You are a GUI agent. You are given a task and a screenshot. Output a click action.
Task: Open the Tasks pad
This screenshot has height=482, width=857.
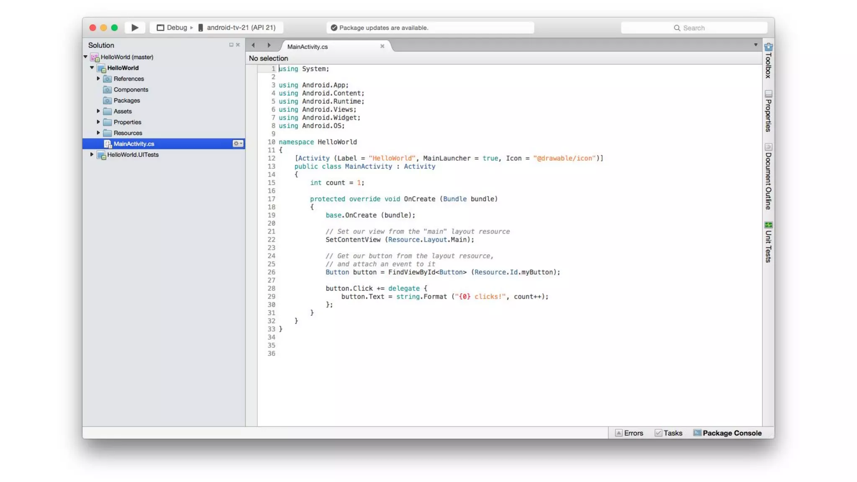tap(668, 433)
